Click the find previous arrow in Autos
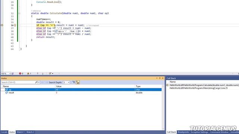Viewport: 239px width, 134px height. (x=43, y=82)
